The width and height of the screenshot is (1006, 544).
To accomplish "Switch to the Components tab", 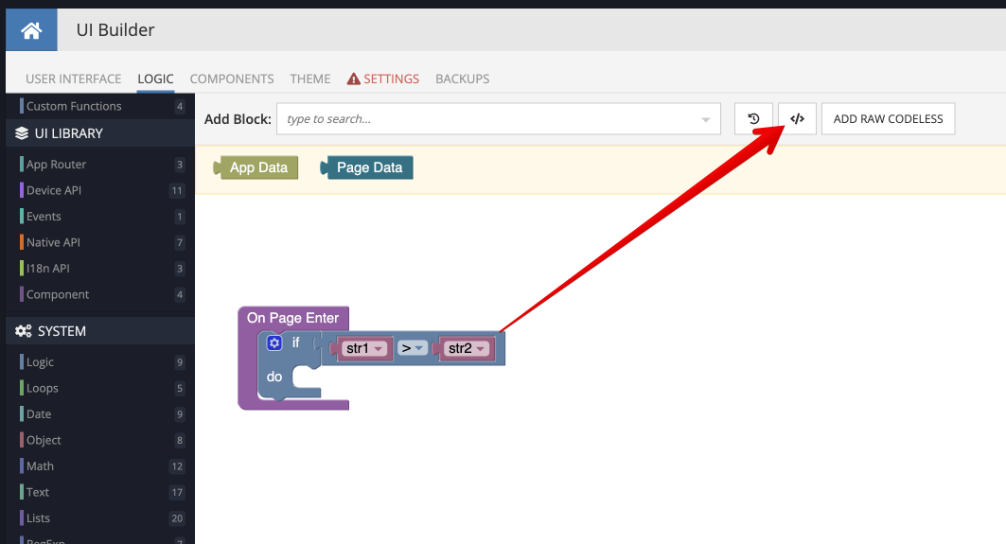I will click(232, 79).
